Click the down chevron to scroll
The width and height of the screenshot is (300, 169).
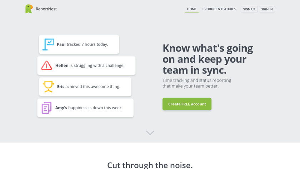(150, 133)
